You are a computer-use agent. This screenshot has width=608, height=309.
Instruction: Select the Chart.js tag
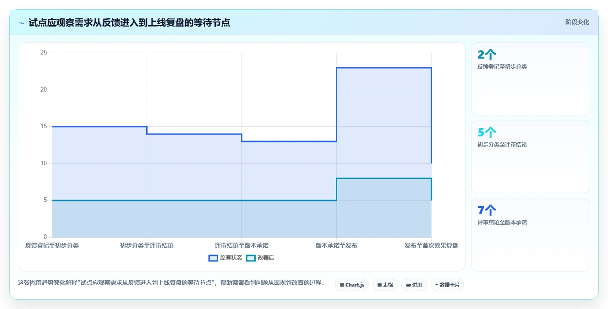point(352,285)
